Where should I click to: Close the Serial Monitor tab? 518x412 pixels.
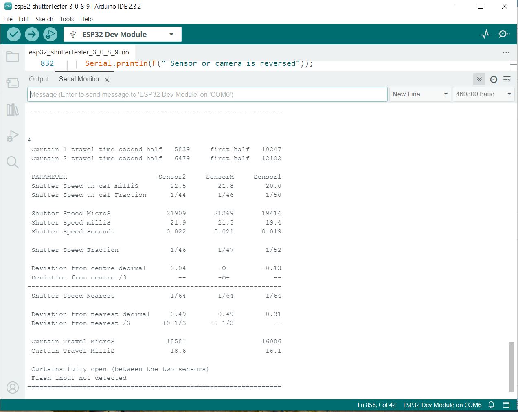click(x=107, y=80)
